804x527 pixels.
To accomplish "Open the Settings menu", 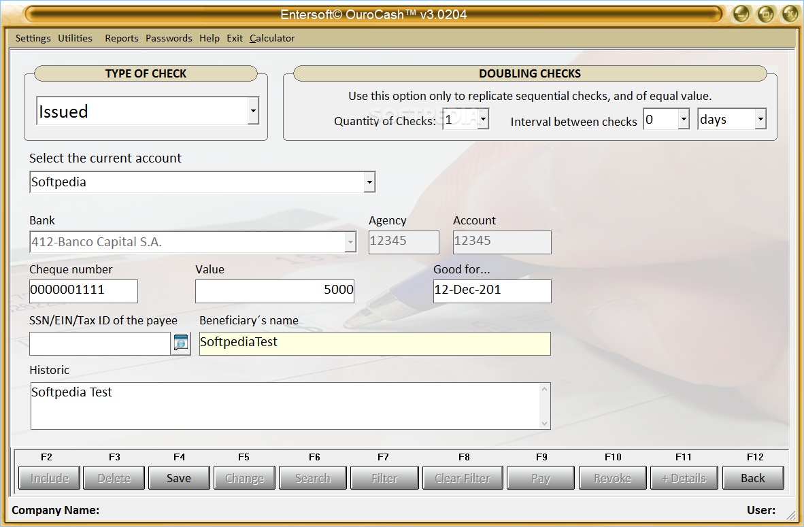I will [x=33, y=38].
